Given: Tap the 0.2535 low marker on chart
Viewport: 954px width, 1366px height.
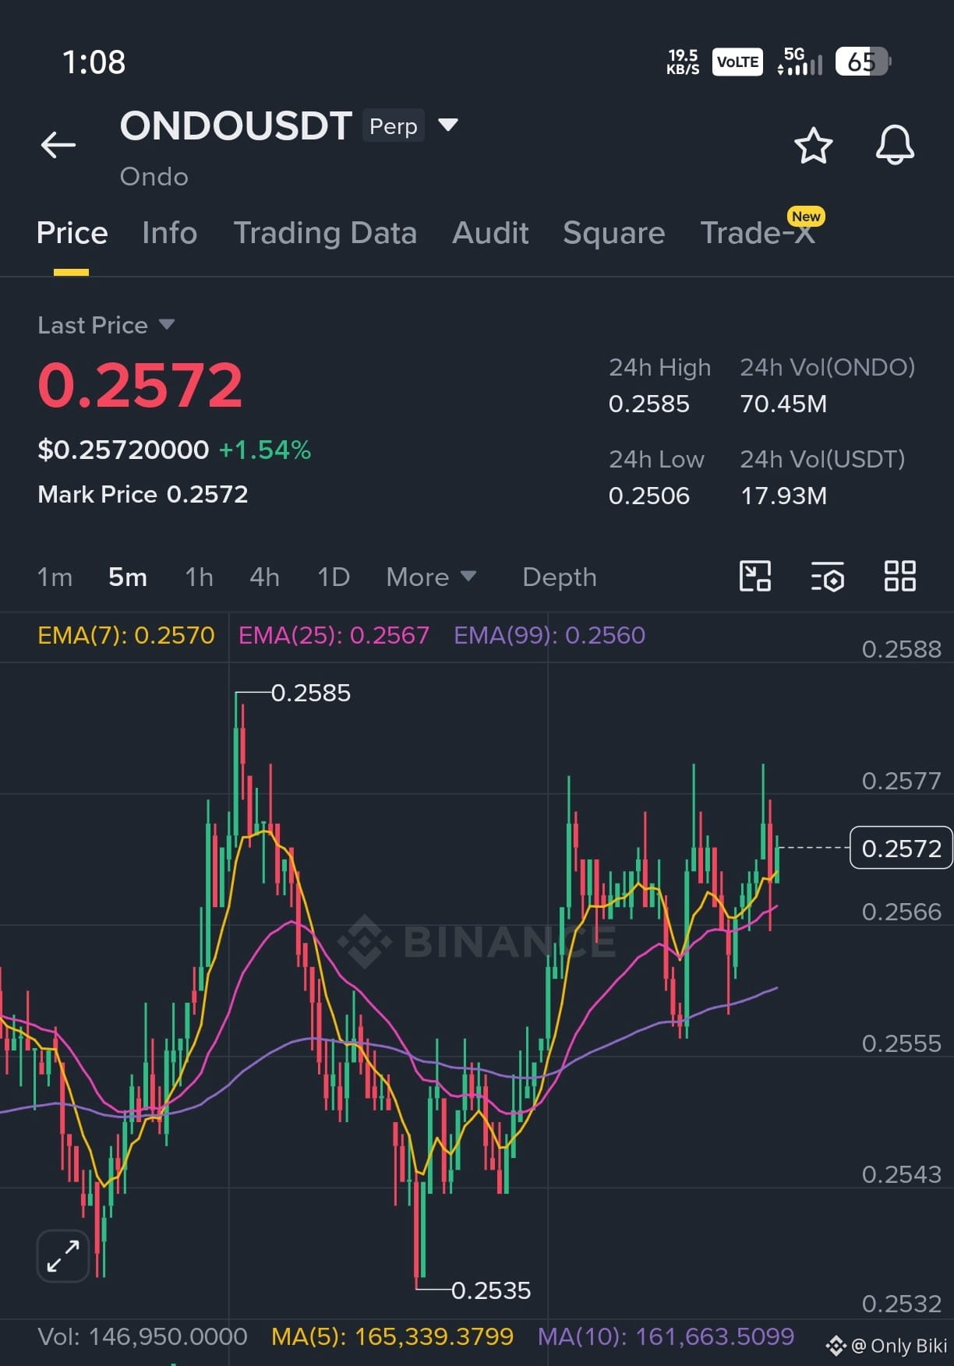Looking at the screenshot, I should pos(491,1290).
